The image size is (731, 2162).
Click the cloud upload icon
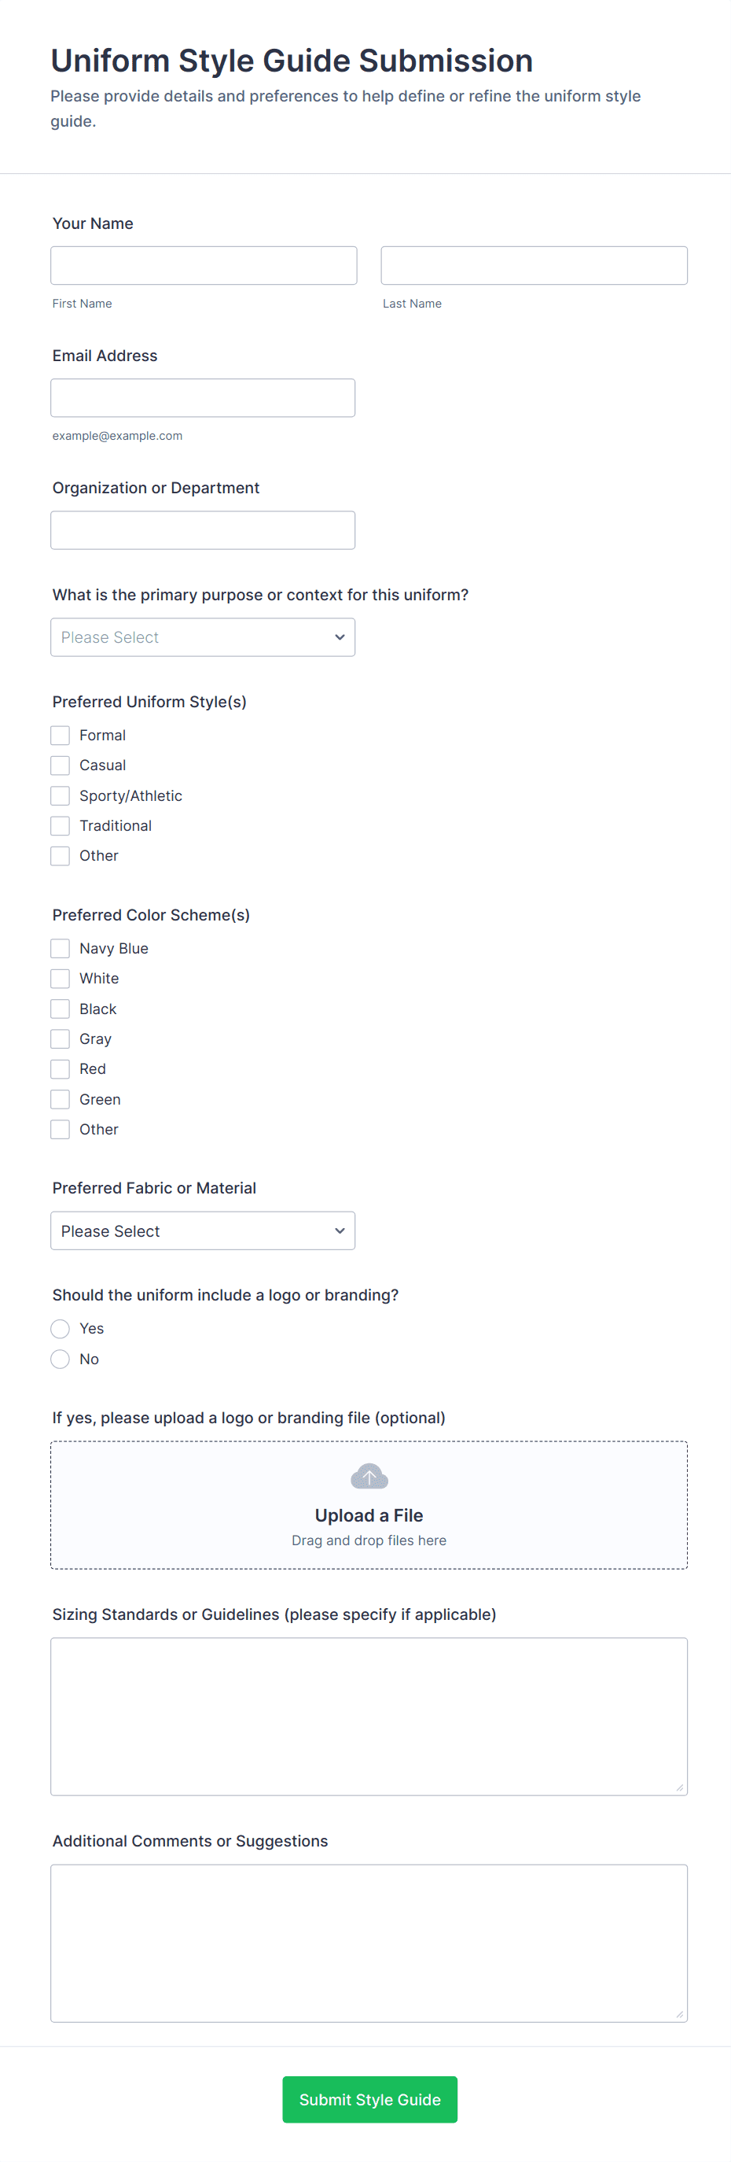pyautogui.click(x=369, y=1476)
